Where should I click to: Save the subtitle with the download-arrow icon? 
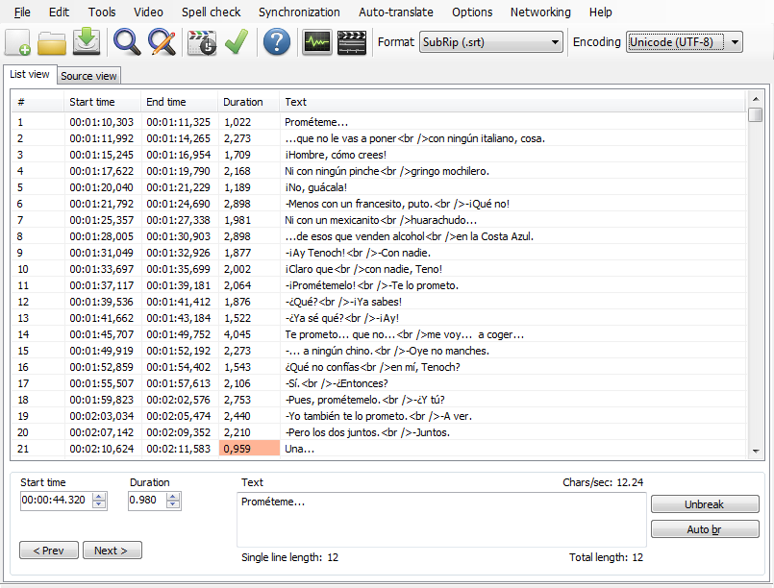click(87, 42)
